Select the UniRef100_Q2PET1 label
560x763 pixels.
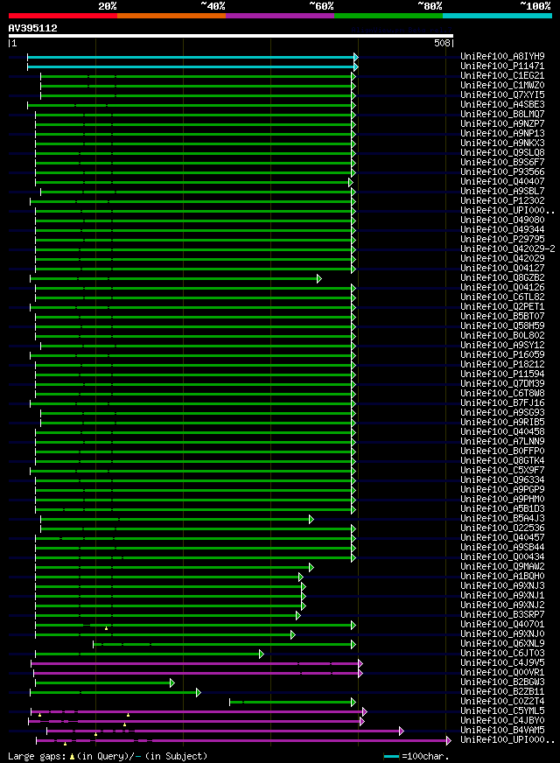click(502, 306)
